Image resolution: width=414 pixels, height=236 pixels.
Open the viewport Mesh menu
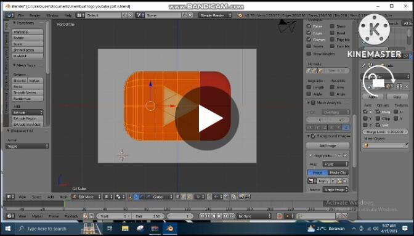(x=63, y=197)
